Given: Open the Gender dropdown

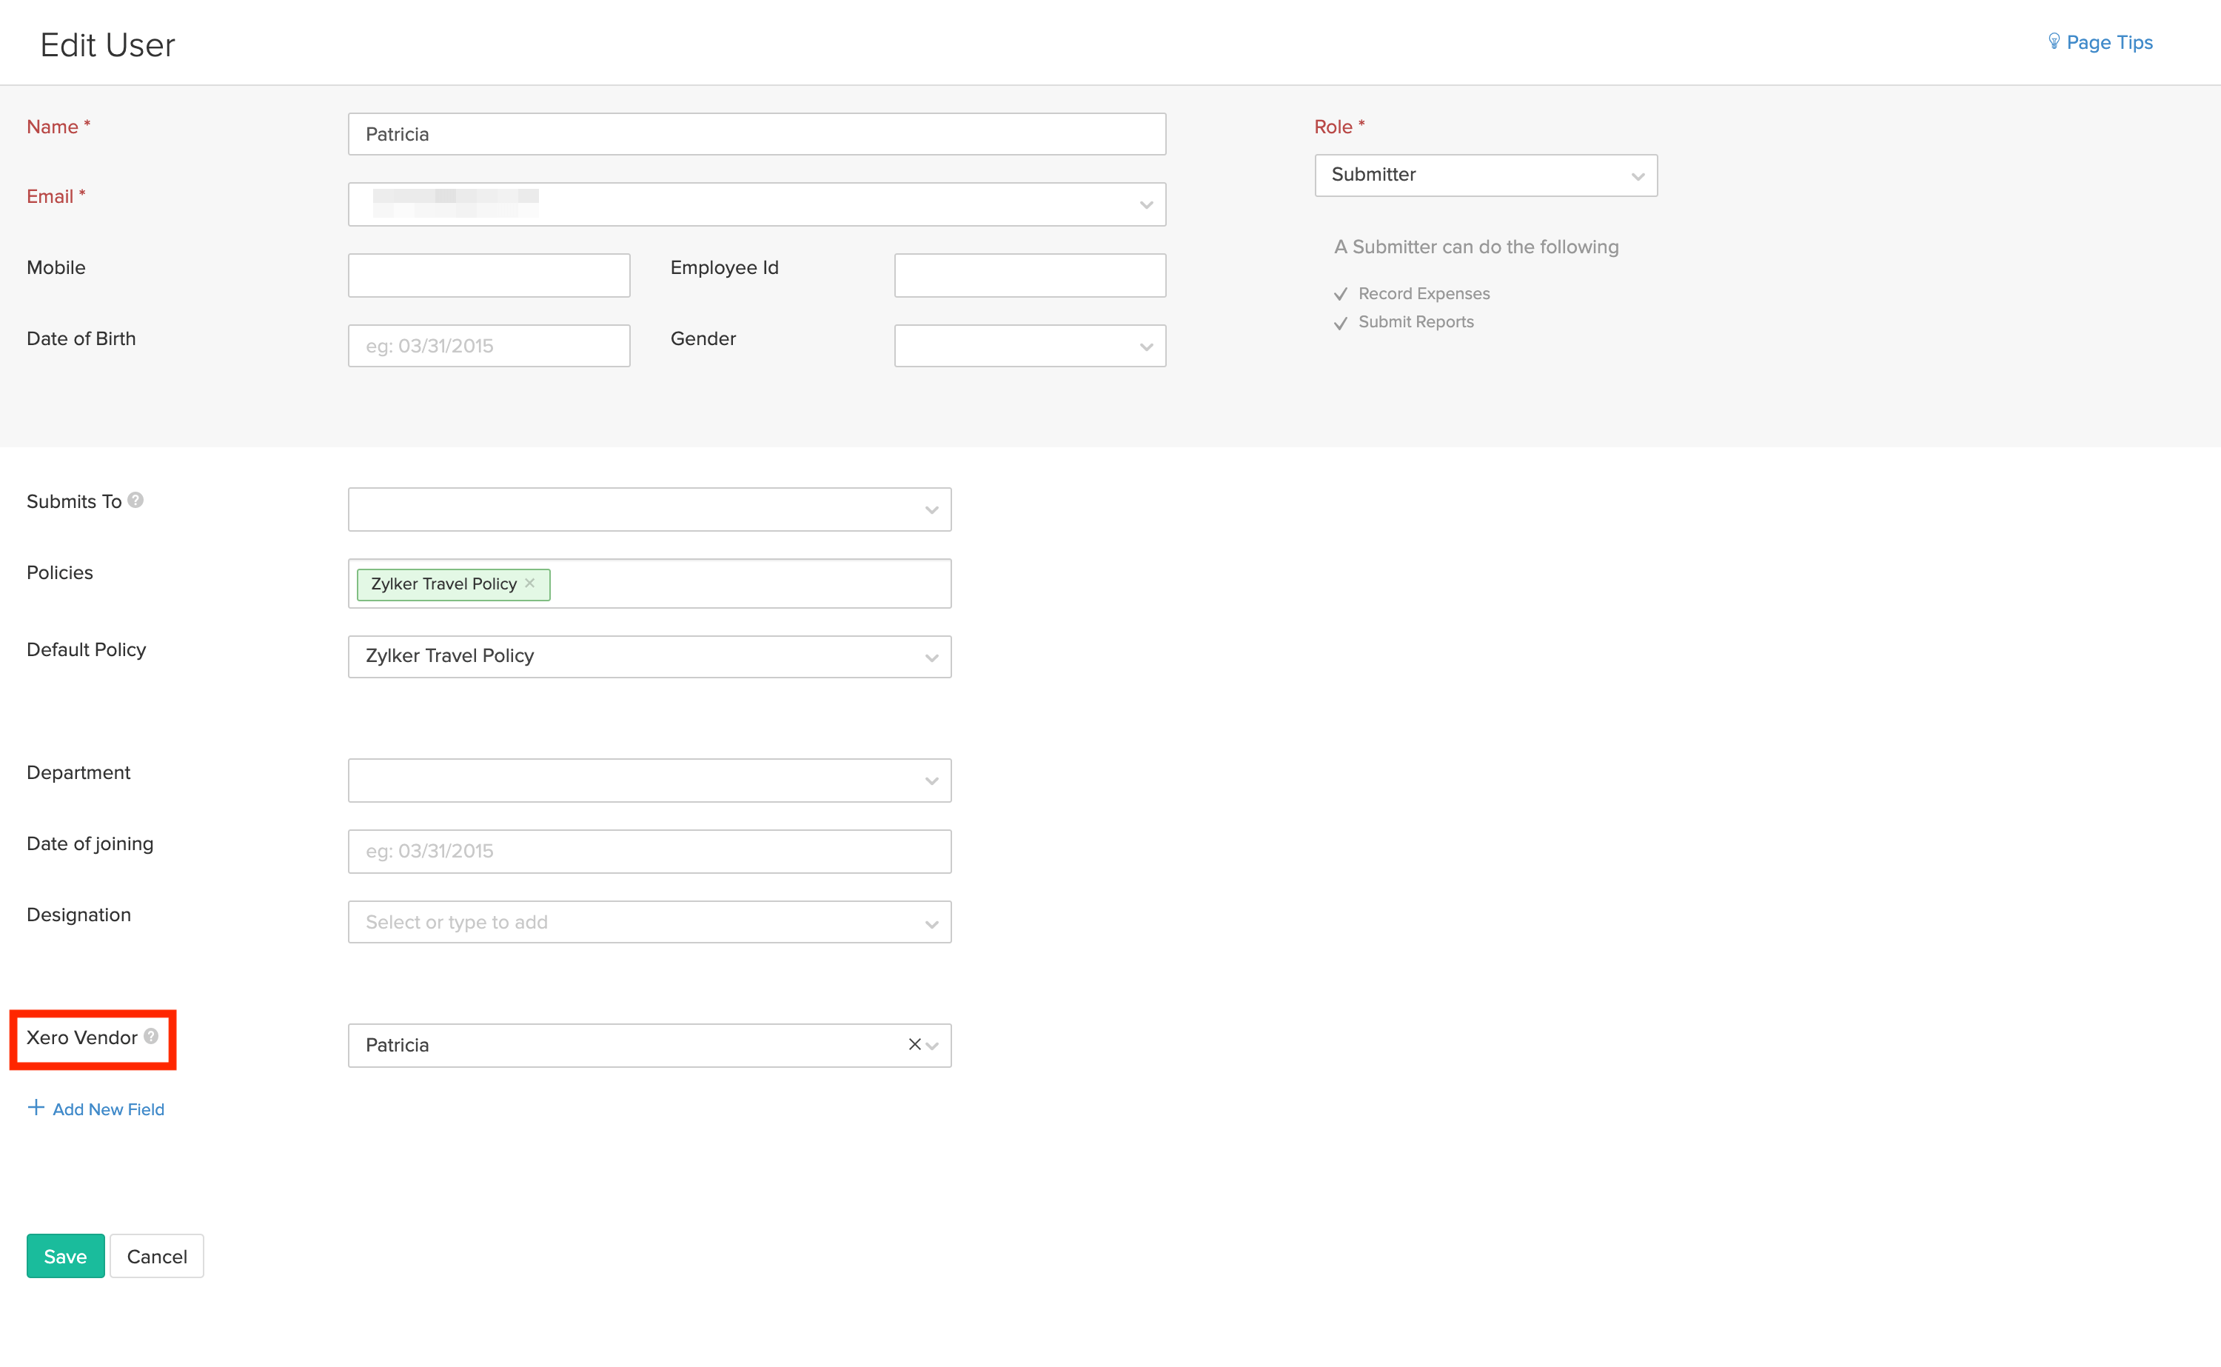Looking at the screenshot, I should (1030, 347).
